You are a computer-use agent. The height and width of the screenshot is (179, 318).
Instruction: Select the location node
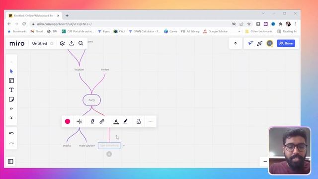(79, 70)
